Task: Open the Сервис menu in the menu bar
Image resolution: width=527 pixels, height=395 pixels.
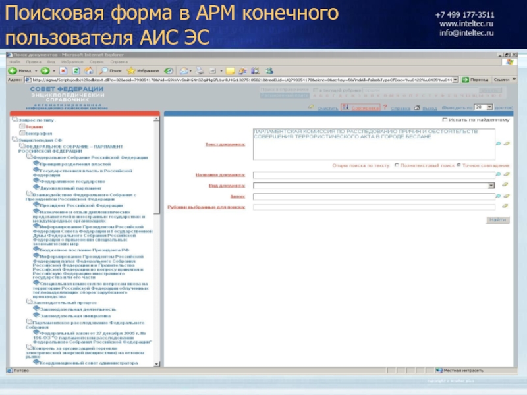Action: [95, 61]
